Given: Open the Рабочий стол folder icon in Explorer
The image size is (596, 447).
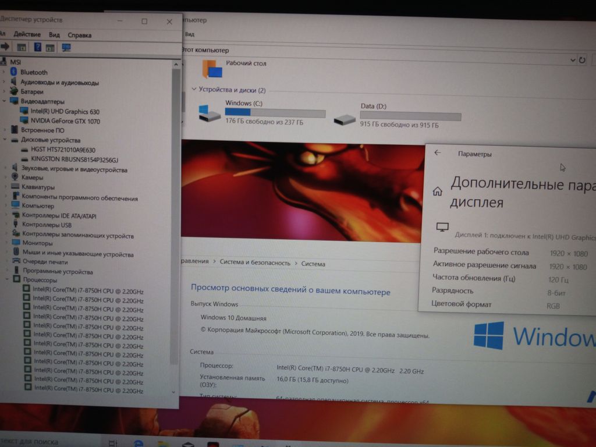Looking at the screenshot, I should point(212,70).
